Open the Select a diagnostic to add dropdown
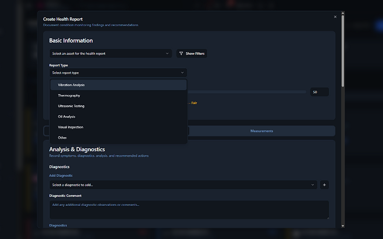This screenshot has width=383, height=239. tap(183, 185)
